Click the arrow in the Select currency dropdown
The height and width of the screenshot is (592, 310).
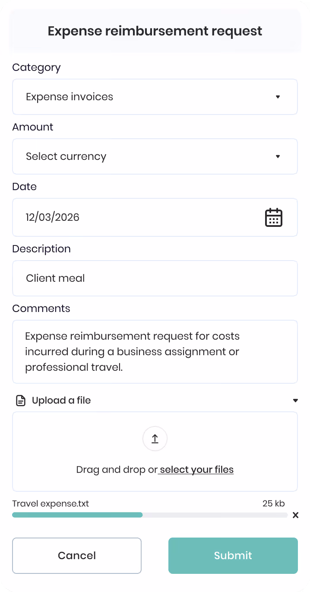point(278,156)
